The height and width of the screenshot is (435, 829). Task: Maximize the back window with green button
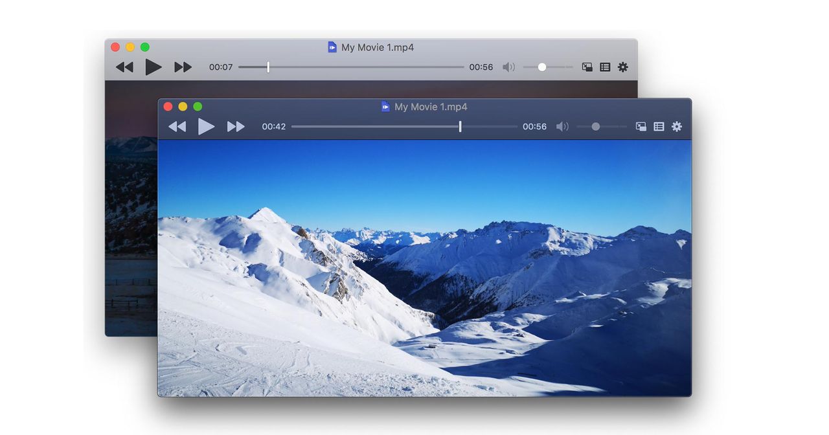145,47
